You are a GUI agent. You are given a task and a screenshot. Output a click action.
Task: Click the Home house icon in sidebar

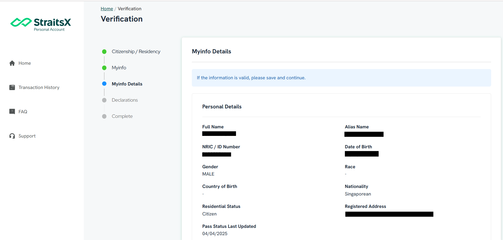click(x=12, y=63)
